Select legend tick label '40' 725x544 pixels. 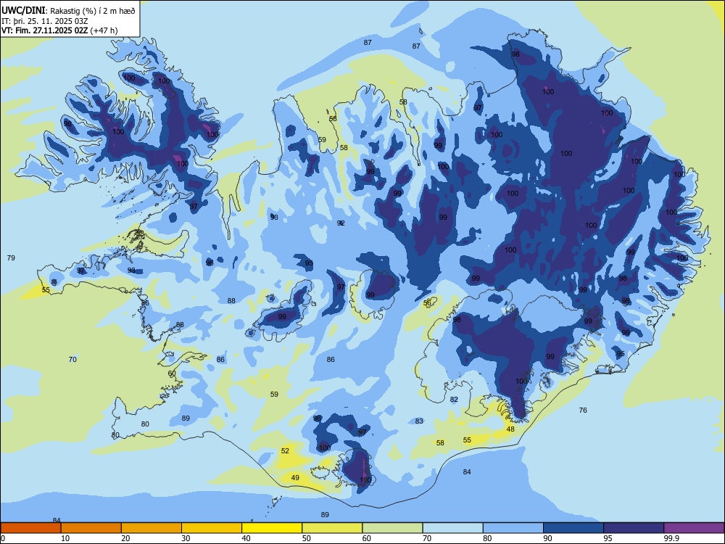246,538
